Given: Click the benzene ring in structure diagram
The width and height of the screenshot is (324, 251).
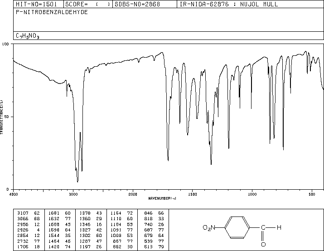Looking at the screenshot, I should click(x=237, y=227).
